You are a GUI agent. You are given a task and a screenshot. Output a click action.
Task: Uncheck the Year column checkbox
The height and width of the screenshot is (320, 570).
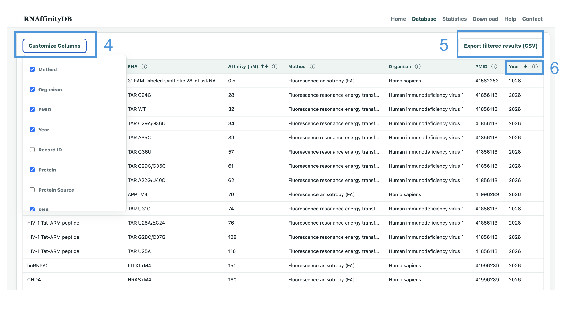32,130
